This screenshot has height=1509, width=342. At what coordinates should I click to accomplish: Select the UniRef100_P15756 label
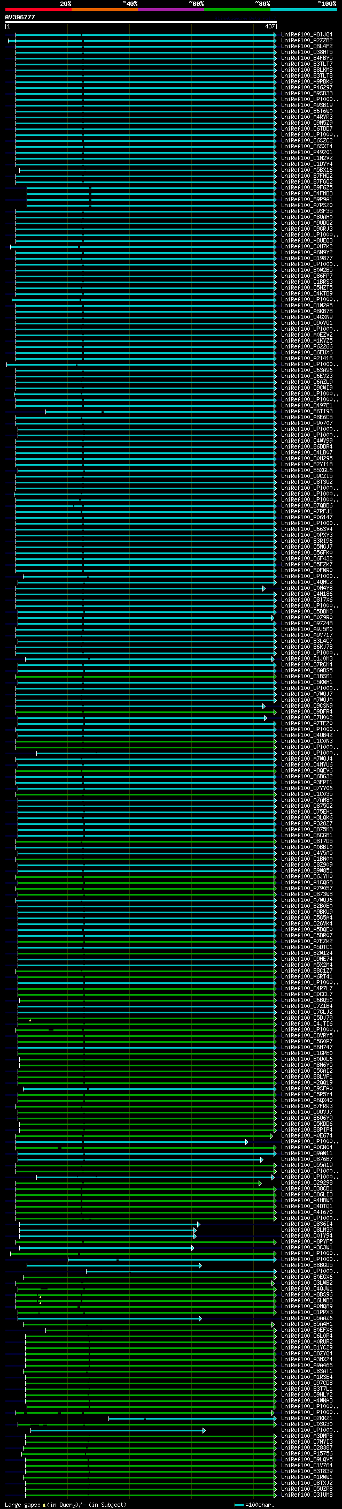point(306,1454)
